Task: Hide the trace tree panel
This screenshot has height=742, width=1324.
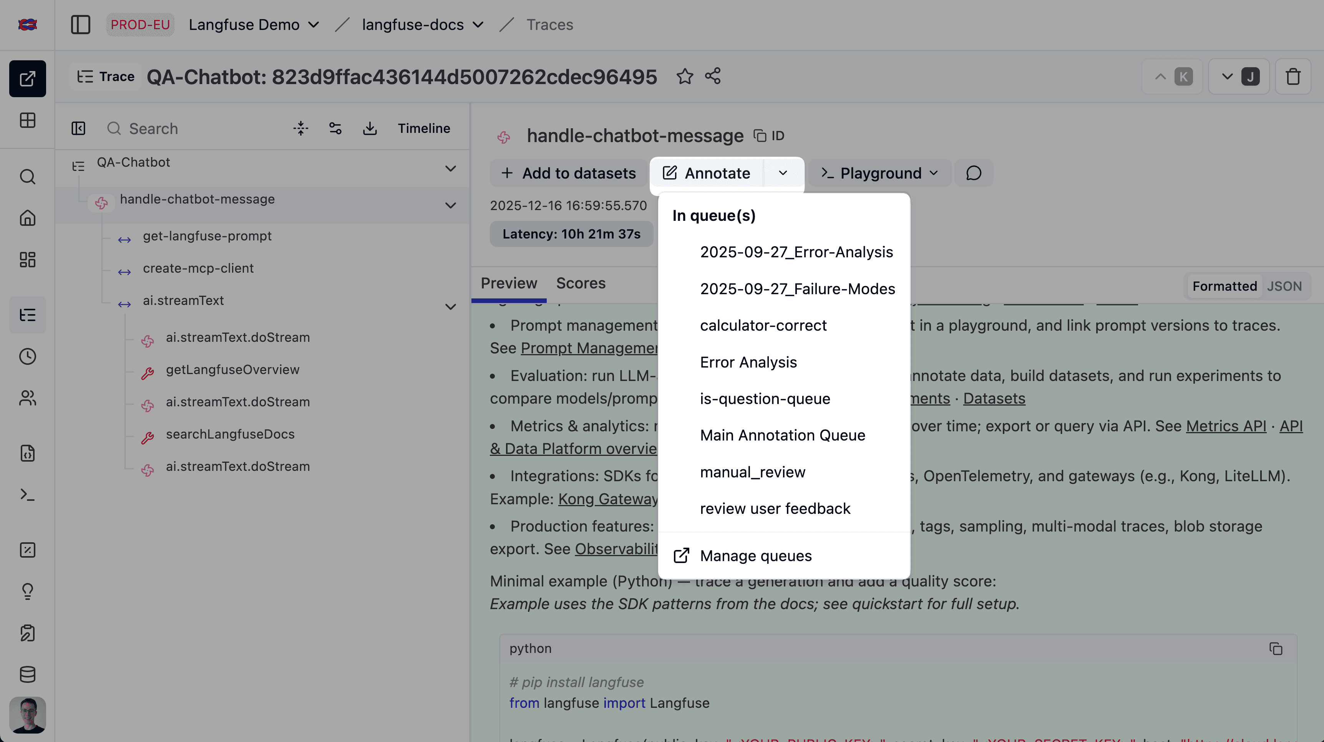Action: (78, 128)
